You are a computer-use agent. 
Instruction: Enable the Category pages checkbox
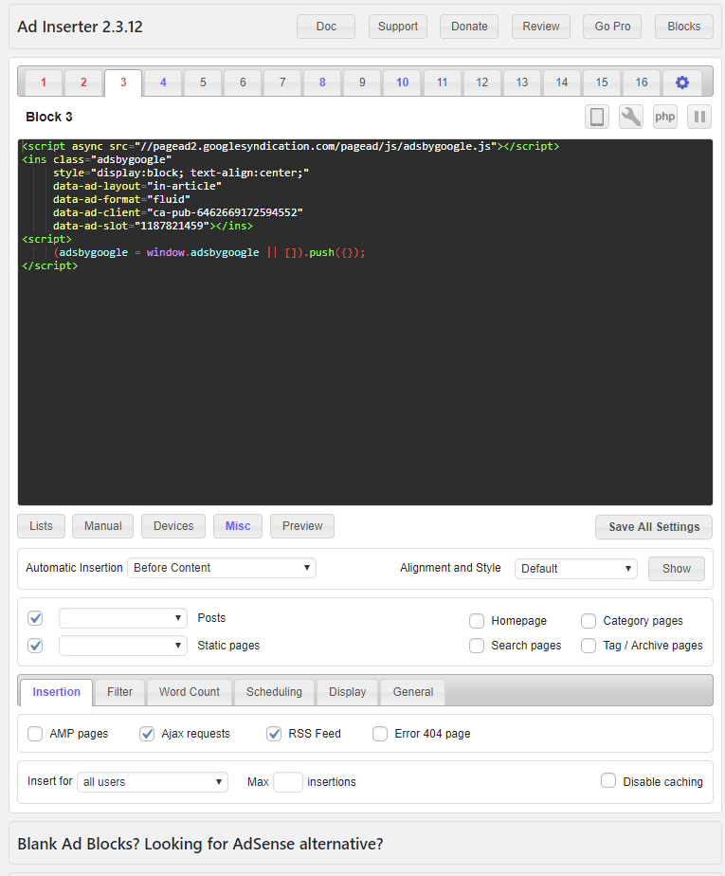click(x=589, y=621)
